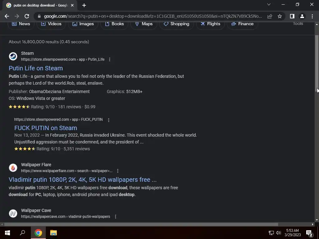Click the browser forward arrow
The width and height of the screenshot is (319, 239).
coord(17,16)
